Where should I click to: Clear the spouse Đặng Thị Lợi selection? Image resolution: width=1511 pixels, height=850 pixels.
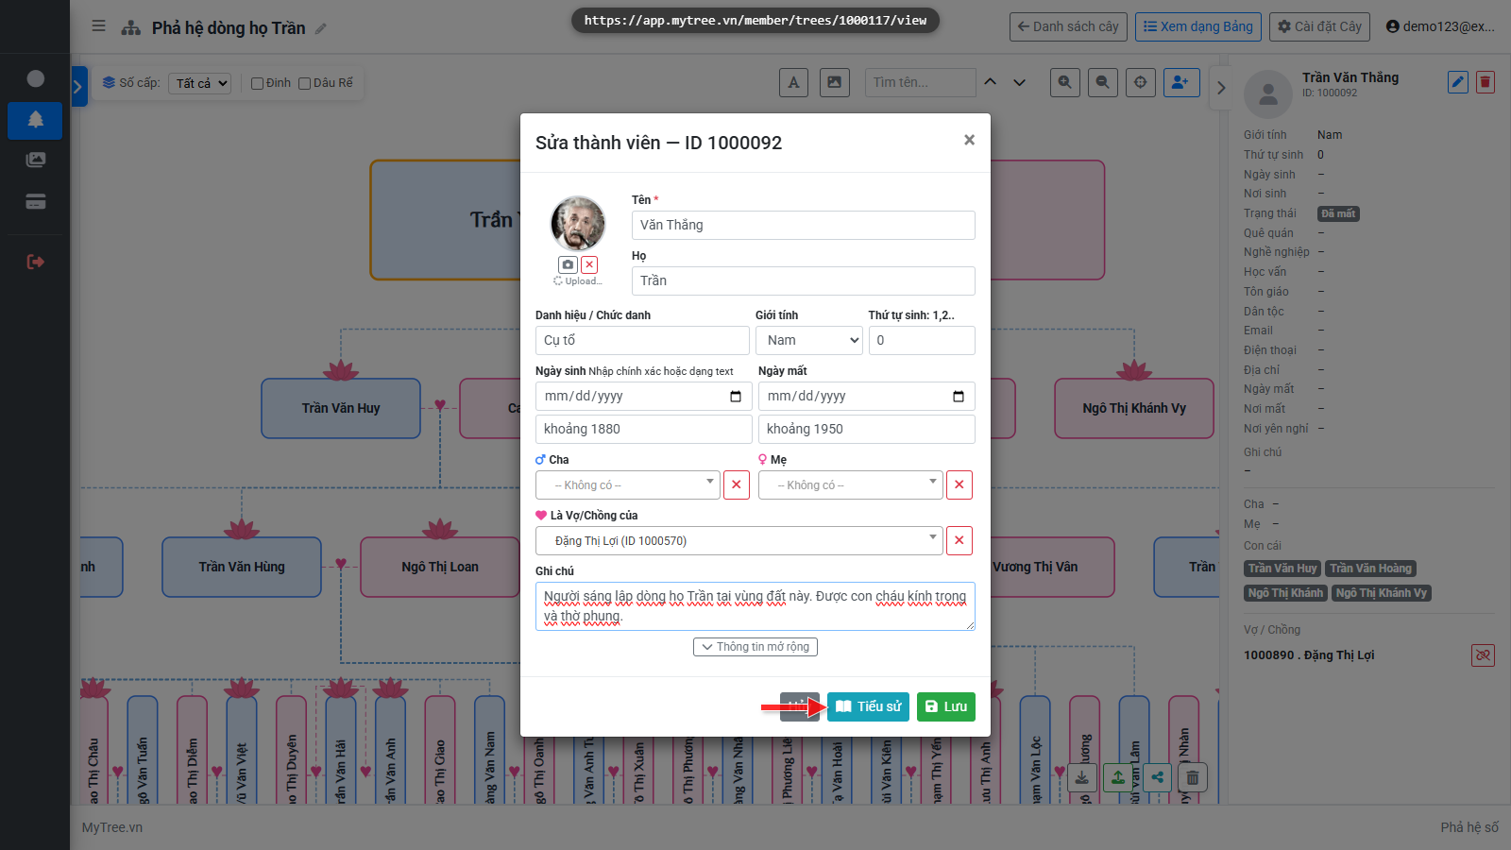tap(959, 540)
